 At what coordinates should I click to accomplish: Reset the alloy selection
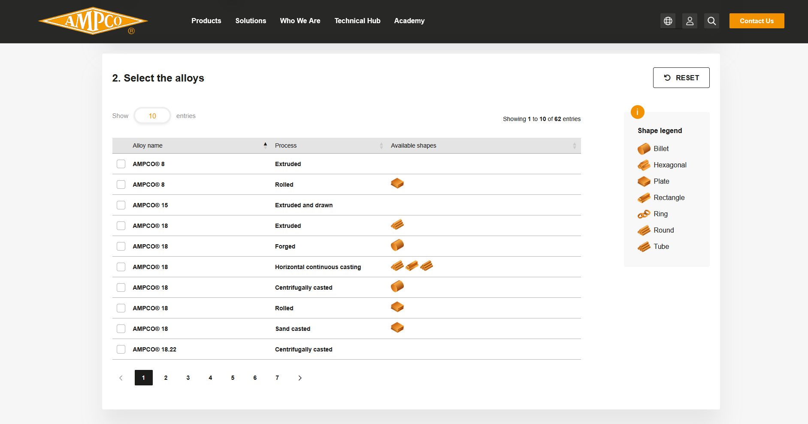coord(681,78)
